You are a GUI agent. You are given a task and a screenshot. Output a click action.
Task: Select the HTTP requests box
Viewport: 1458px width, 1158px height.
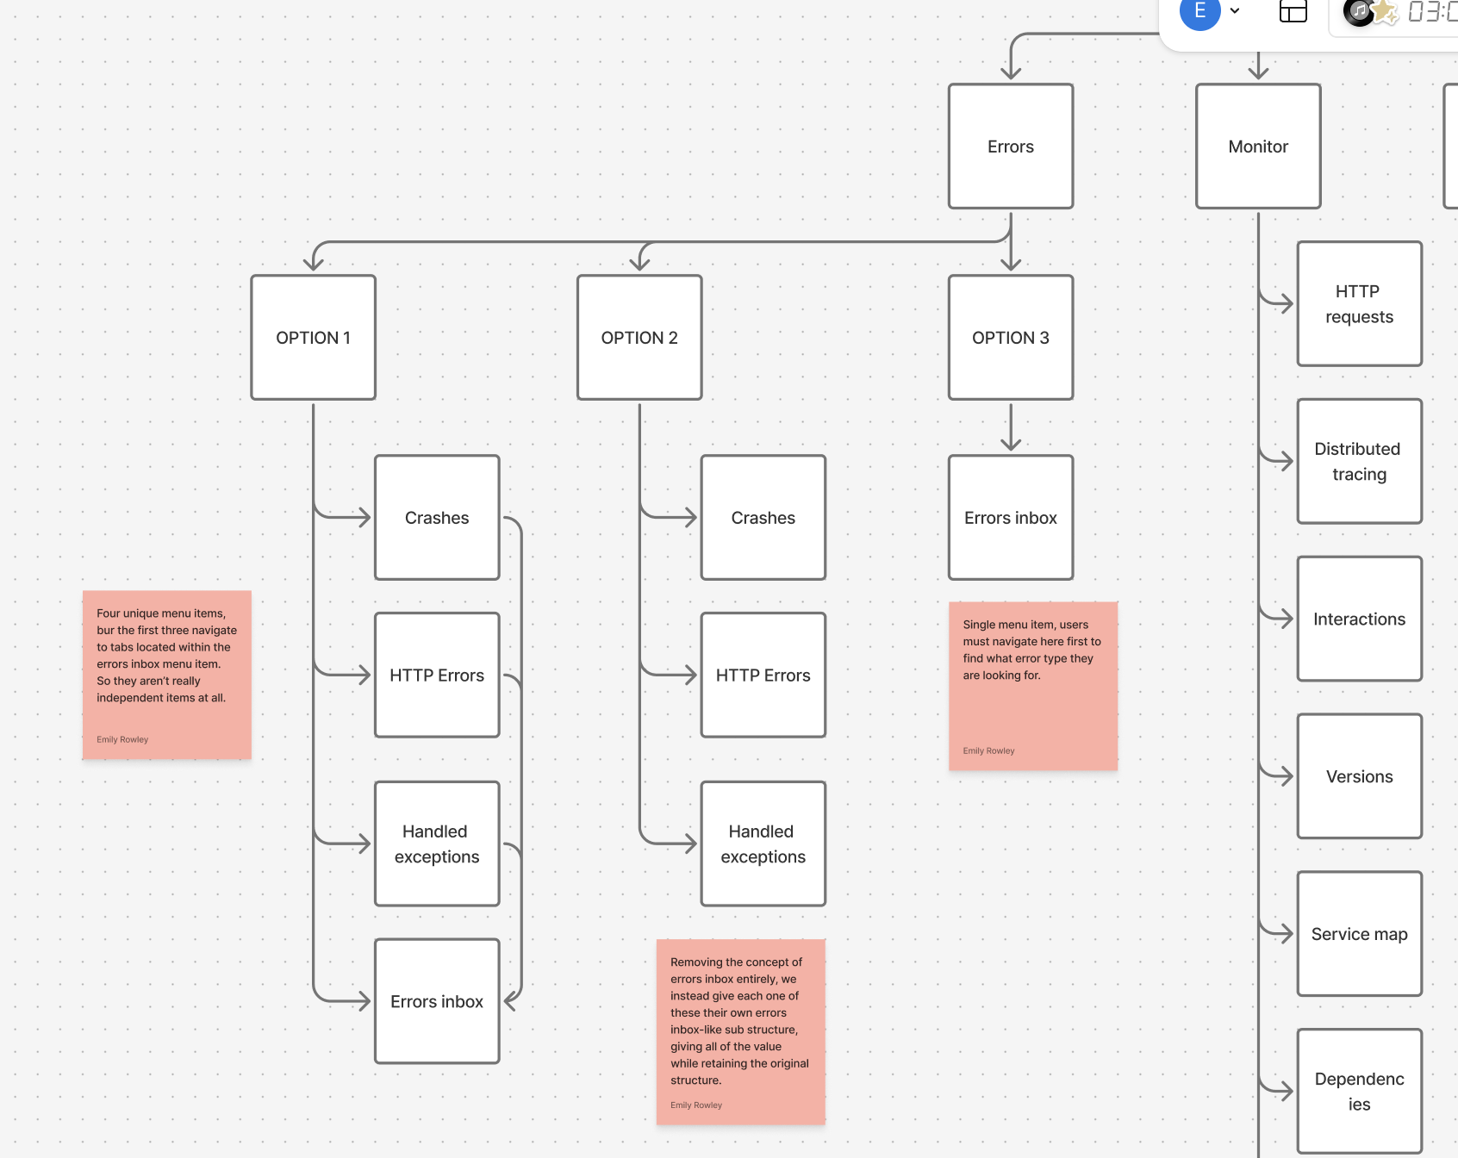tap(1360, 304)
